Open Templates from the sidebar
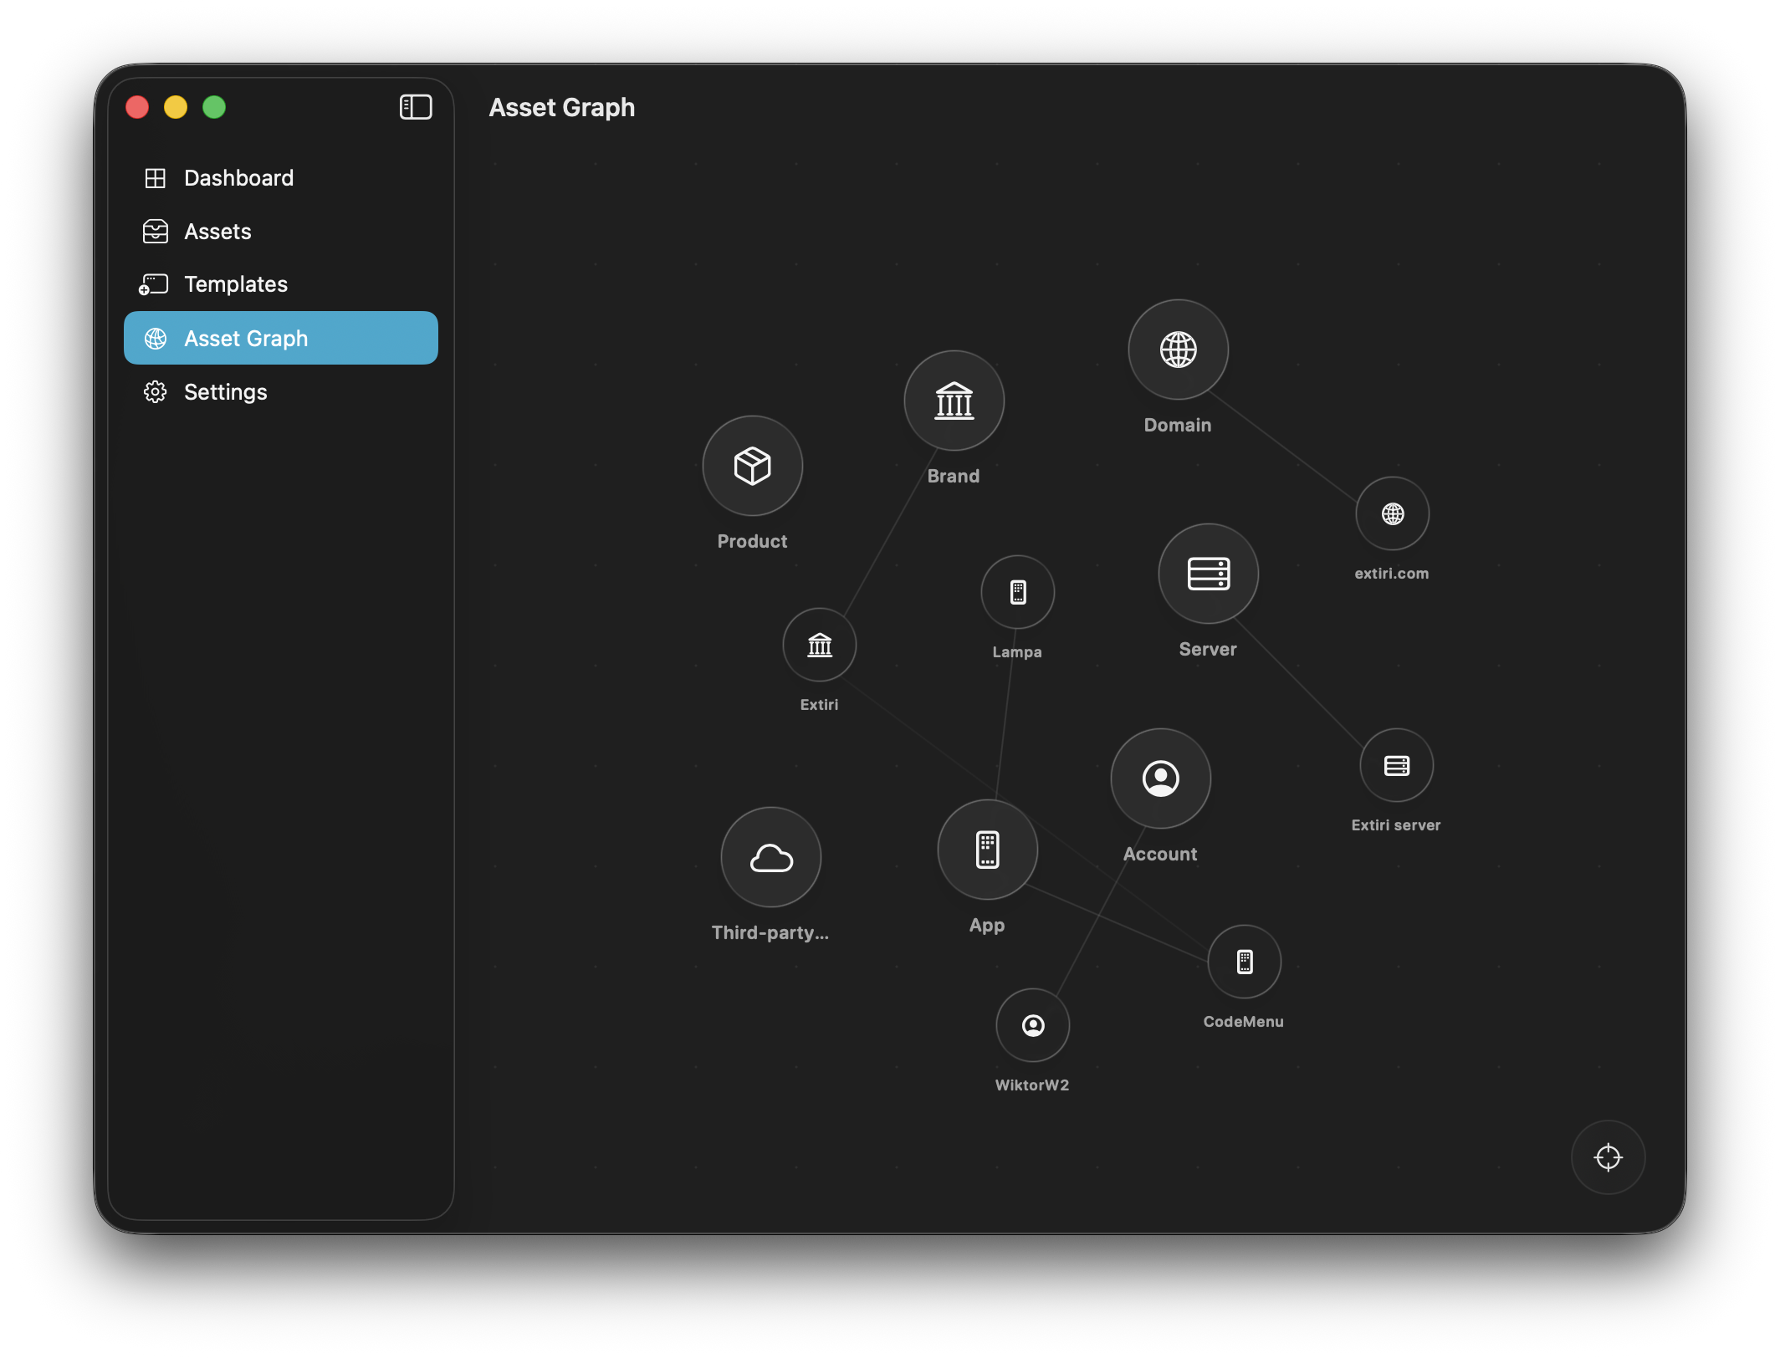1780x1358 pixels. tap(235, 284)
